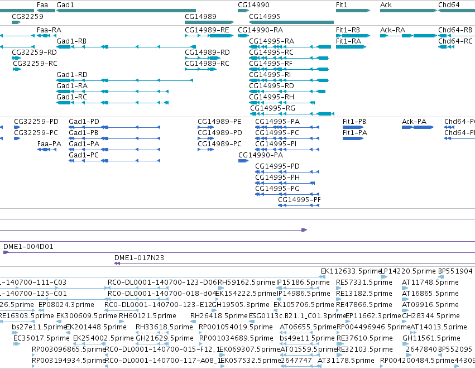This screenshot has height=369, width=475.
Task: Select the Chd64 gene label
Action: [x=449, y=5]
